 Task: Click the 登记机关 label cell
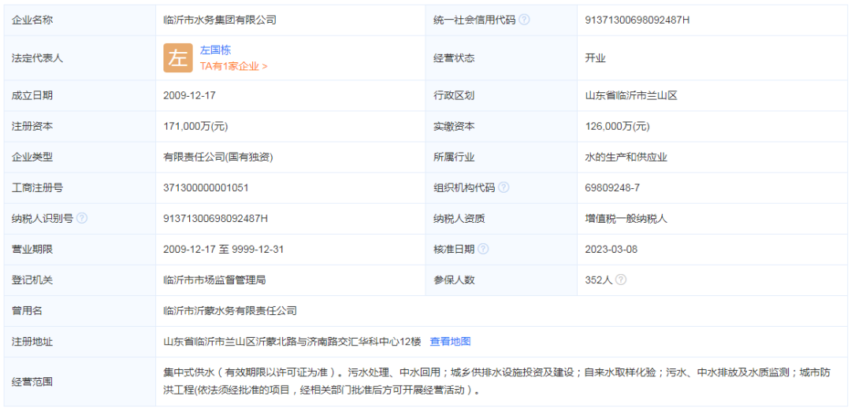tap(80, 280)
